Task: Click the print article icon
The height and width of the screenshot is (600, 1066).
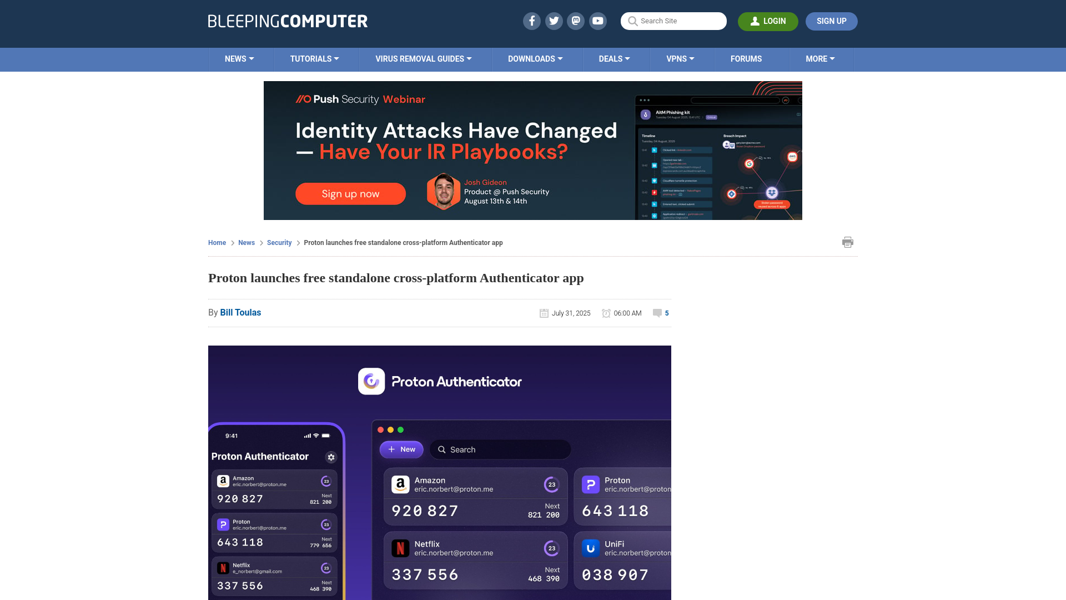Action: pyautogui.click(x=847, y=242)
